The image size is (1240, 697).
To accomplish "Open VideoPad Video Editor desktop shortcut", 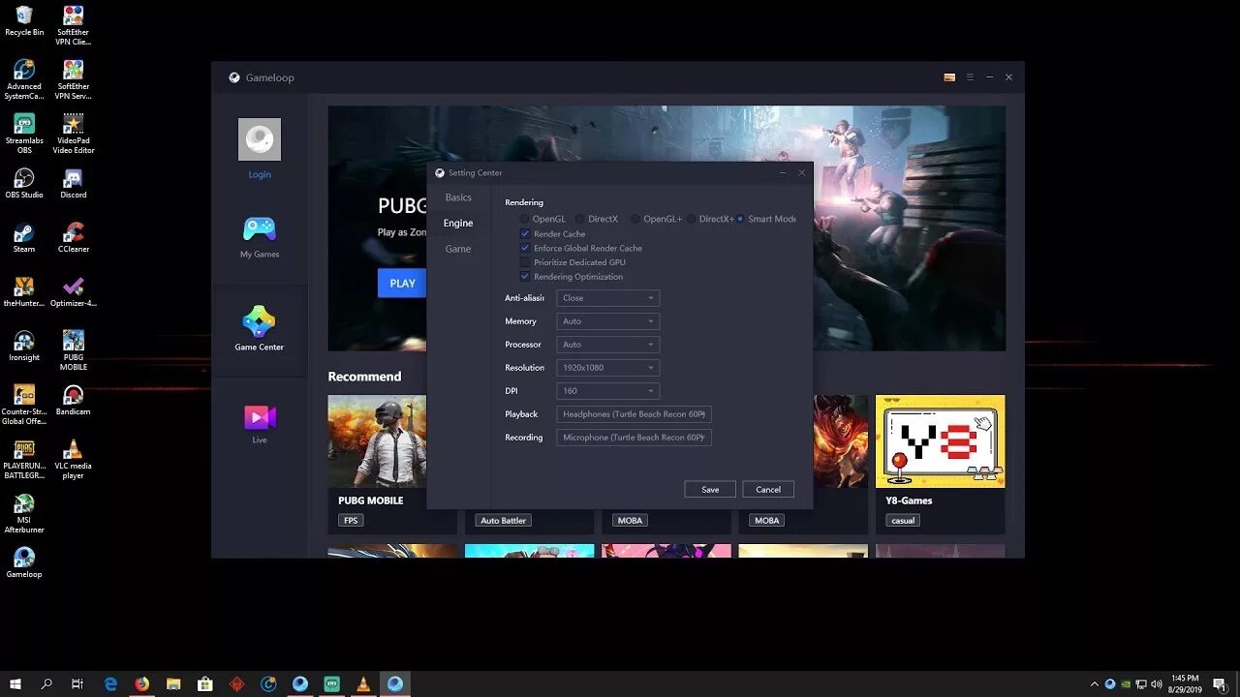I will coord(73,134).
